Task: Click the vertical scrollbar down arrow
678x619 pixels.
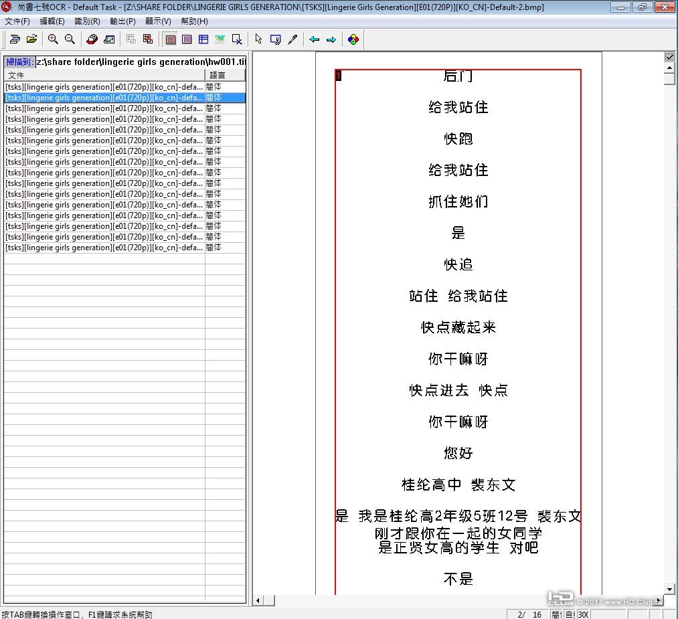Action: click(670, 589)
